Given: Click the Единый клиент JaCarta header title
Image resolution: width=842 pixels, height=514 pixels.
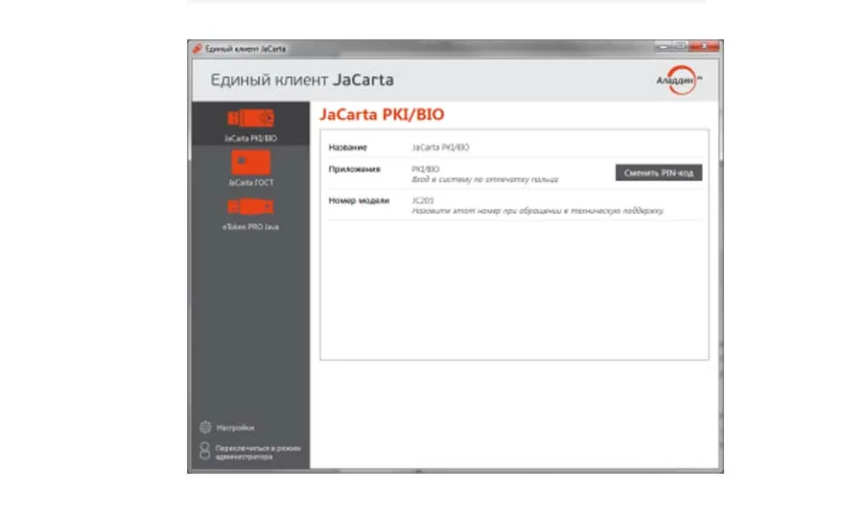Looking at the screenshot, I should [302, 80].
